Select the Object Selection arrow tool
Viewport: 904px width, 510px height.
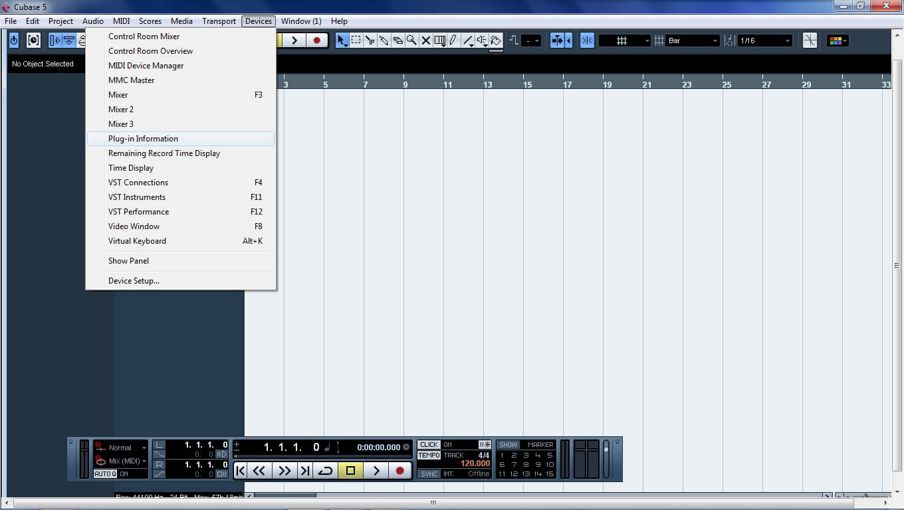342,41
